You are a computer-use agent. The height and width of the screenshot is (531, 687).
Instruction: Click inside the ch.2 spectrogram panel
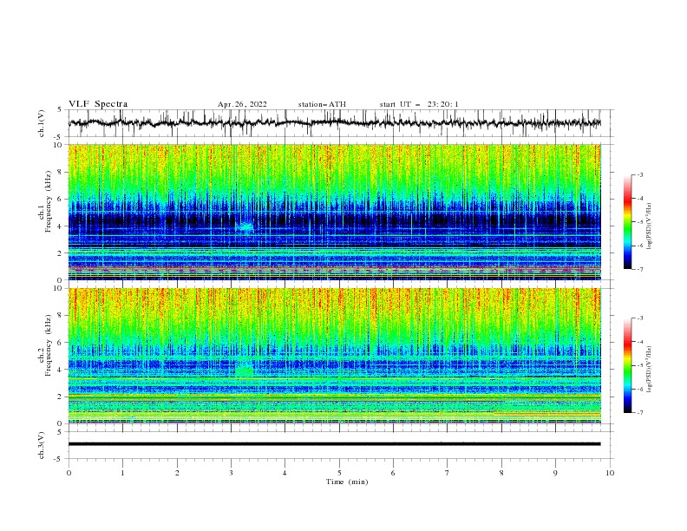pyautogui.click(x=334, y=356)
